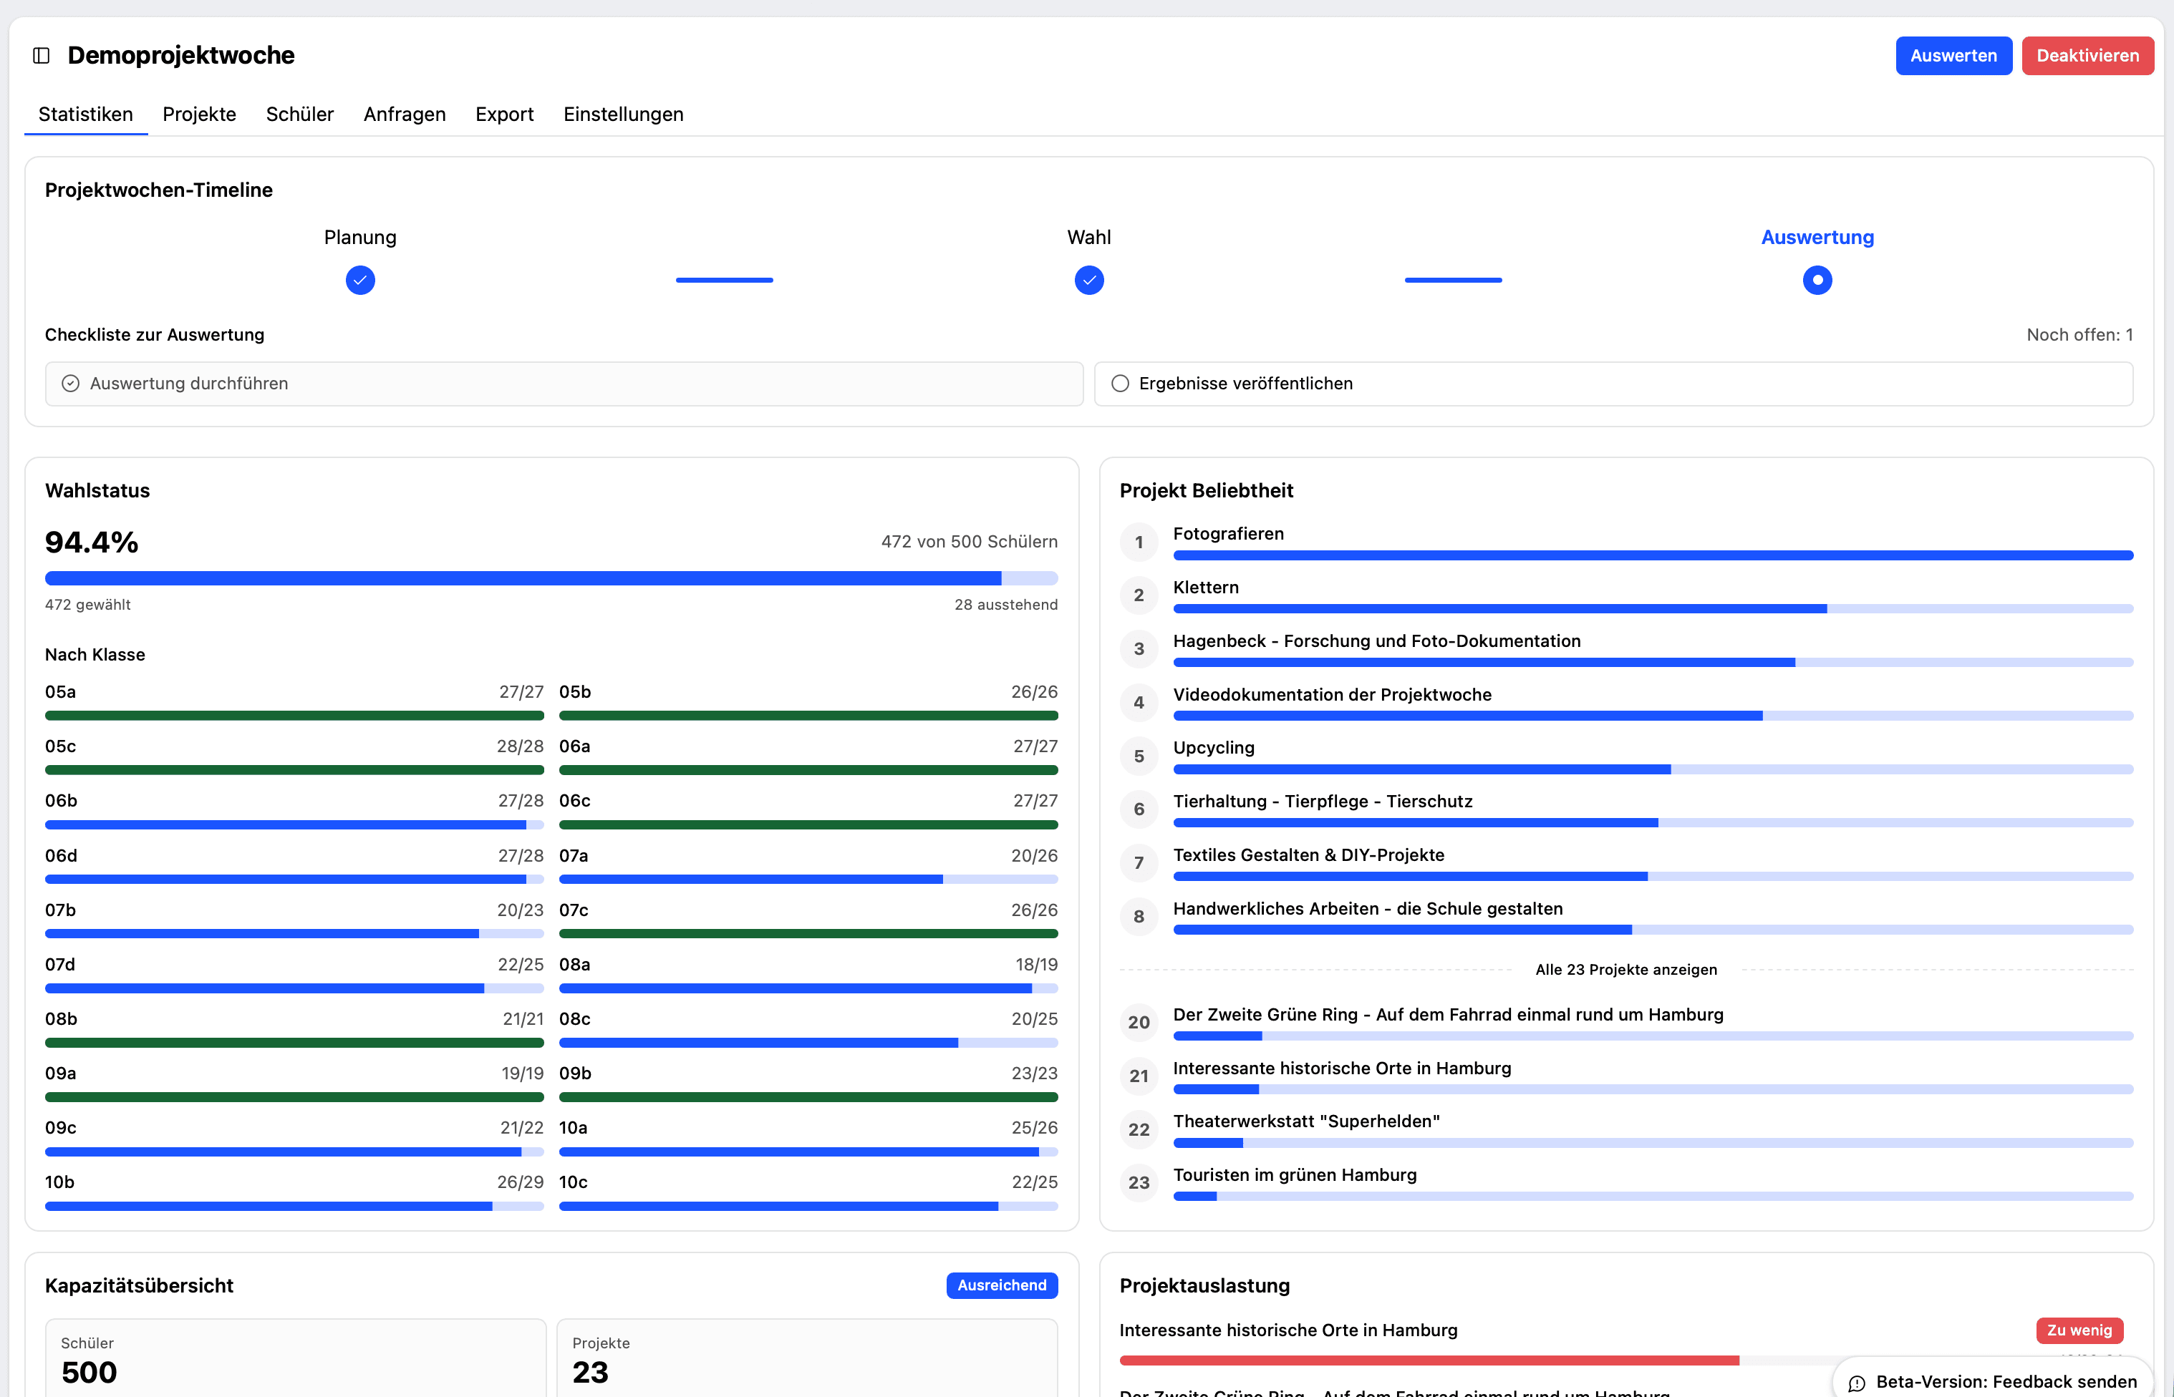Screen dimensions: 2174x1397
Task: Open the Statistiken tab
Action: (85, 115)
